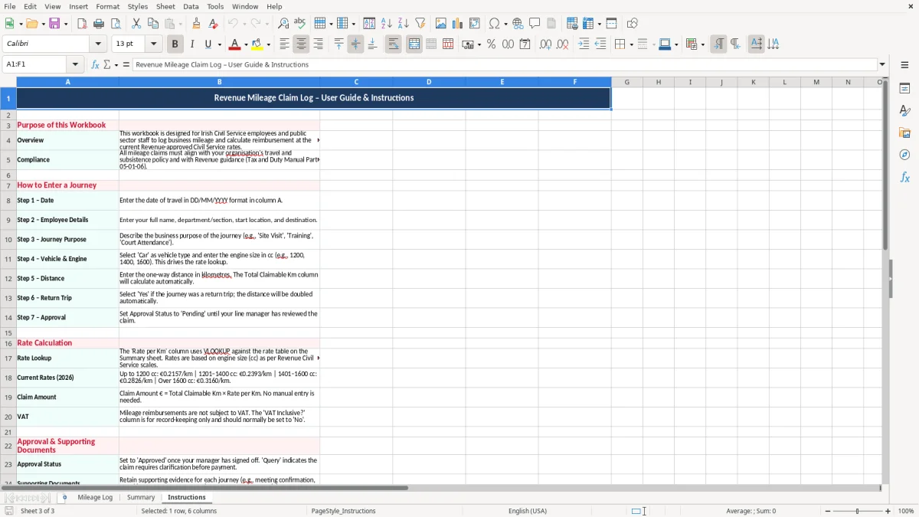Select Clone Formatting paintbrush
The image size is (919, 517).
(196, 24)
